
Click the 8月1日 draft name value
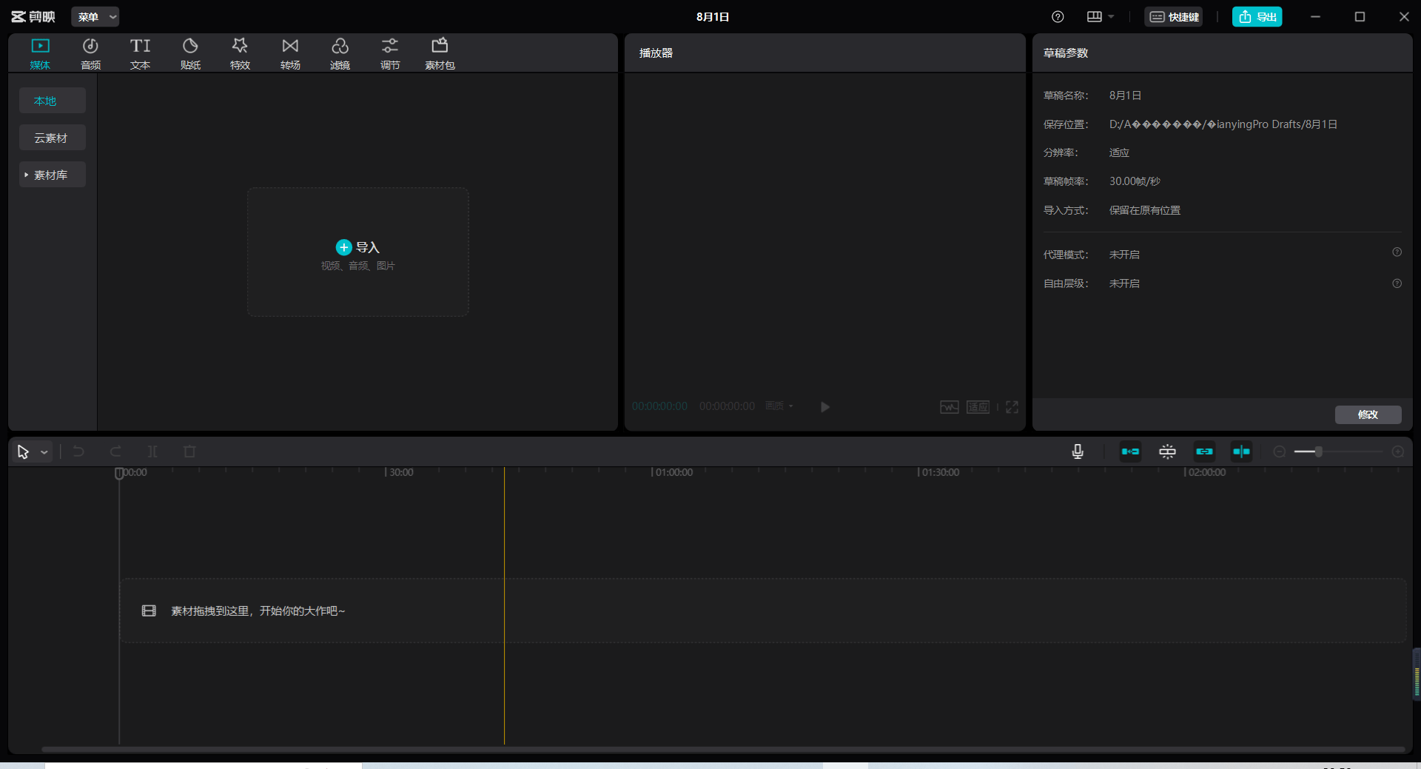(x=1125, y=95)
